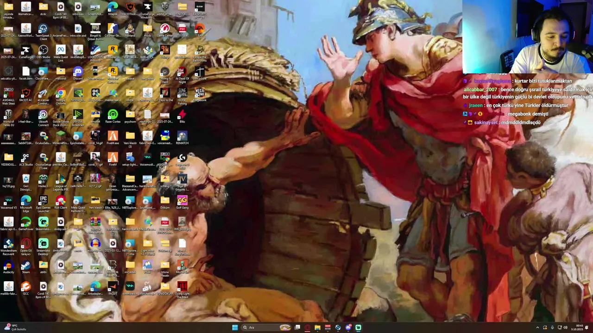This screenshot has height=333, width=593.
Task: Select the TeamSpeak 3 Client shortcut
Action: pos(43,32)
